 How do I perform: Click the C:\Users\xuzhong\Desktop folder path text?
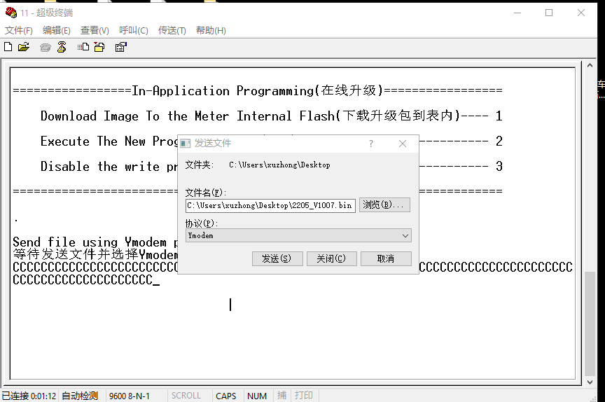click(279, 165)
